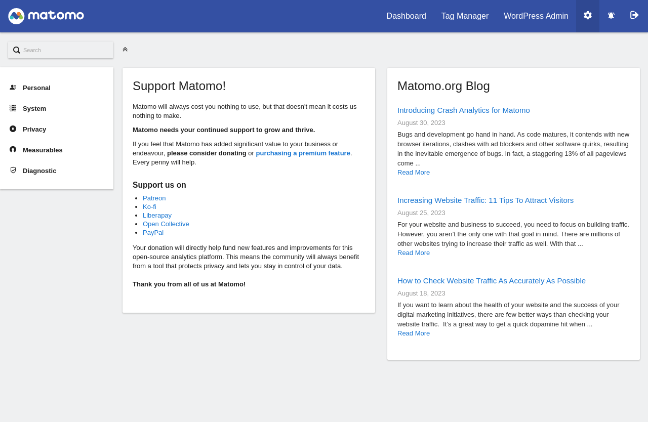Click the Matomo logo icon
Screen dimensions: 648x422
16,16
